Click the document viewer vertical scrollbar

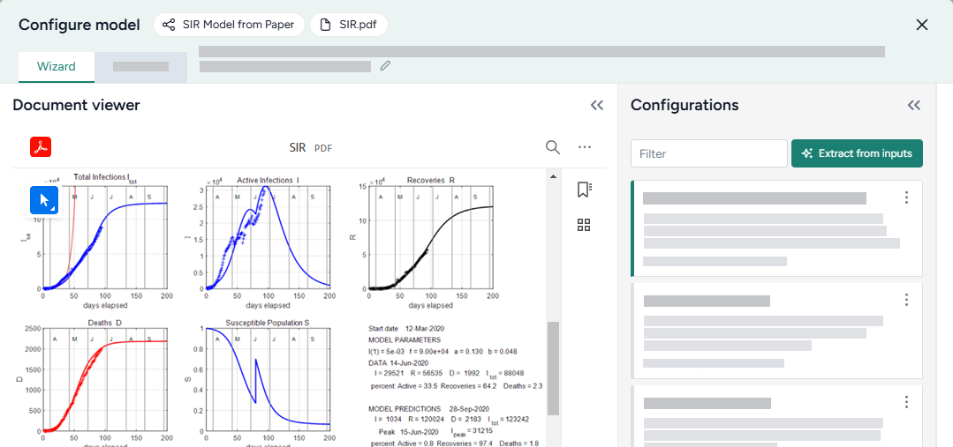pyautogui.click(x=554, y=368)
